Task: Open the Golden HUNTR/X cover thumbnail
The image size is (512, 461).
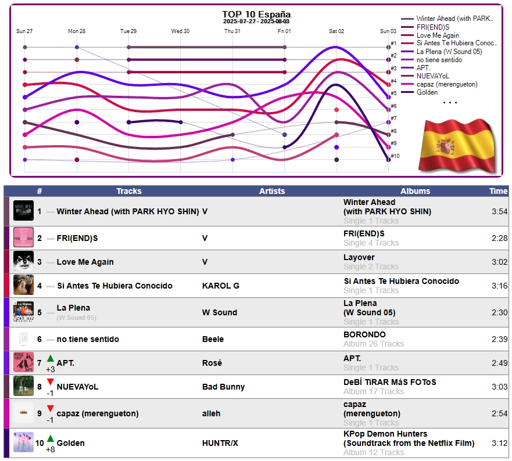Action: click(23, 442)
